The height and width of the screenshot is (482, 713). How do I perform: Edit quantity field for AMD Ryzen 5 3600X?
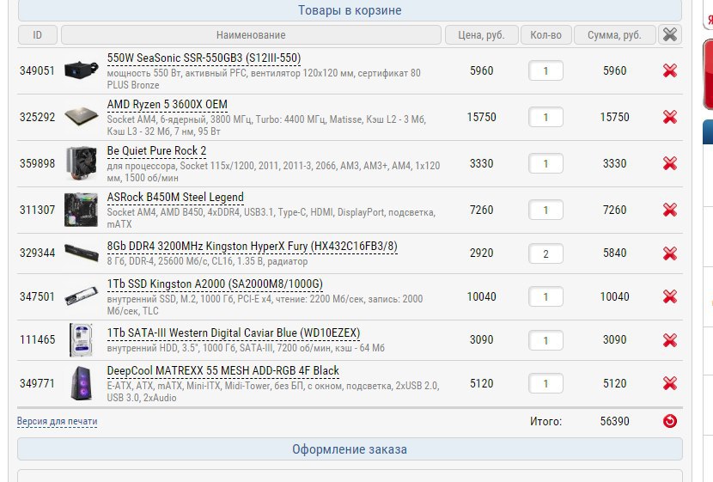545,118
